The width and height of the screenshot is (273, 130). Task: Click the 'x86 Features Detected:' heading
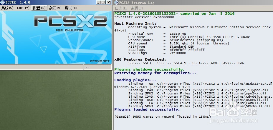[140, 59]
